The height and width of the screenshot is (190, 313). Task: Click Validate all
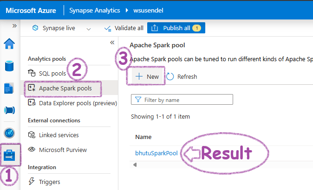pyautogui.click(x=124, y=28)
